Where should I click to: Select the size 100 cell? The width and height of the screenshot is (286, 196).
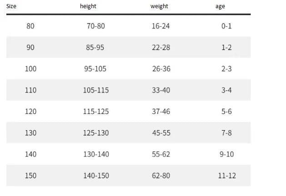pyautogui.click(x=30, y=69)
